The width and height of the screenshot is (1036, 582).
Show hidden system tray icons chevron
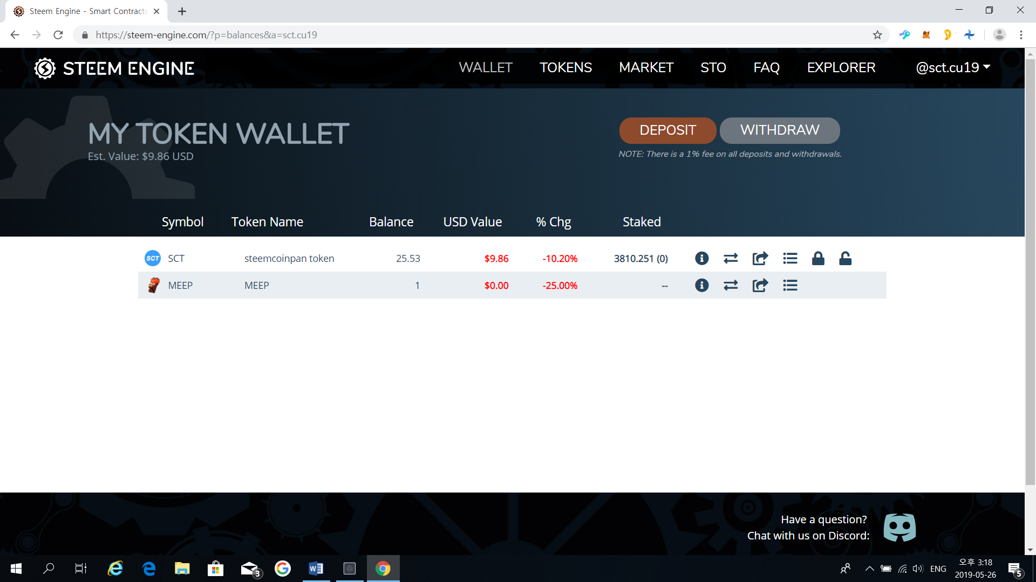click(869, 569)
